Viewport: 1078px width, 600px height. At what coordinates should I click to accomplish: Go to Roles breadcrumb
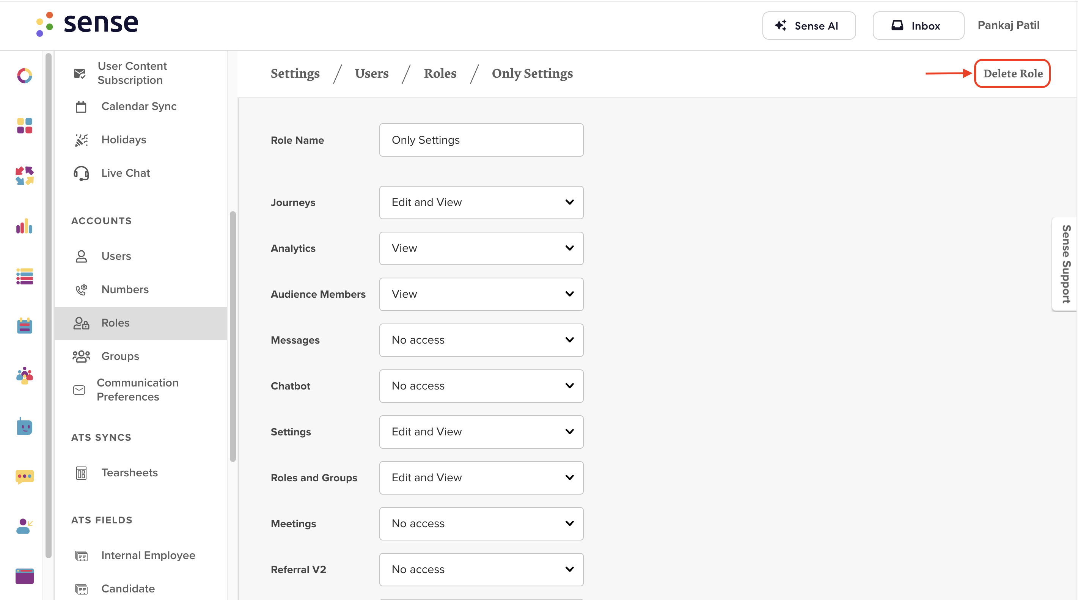(x=440, y=74)
